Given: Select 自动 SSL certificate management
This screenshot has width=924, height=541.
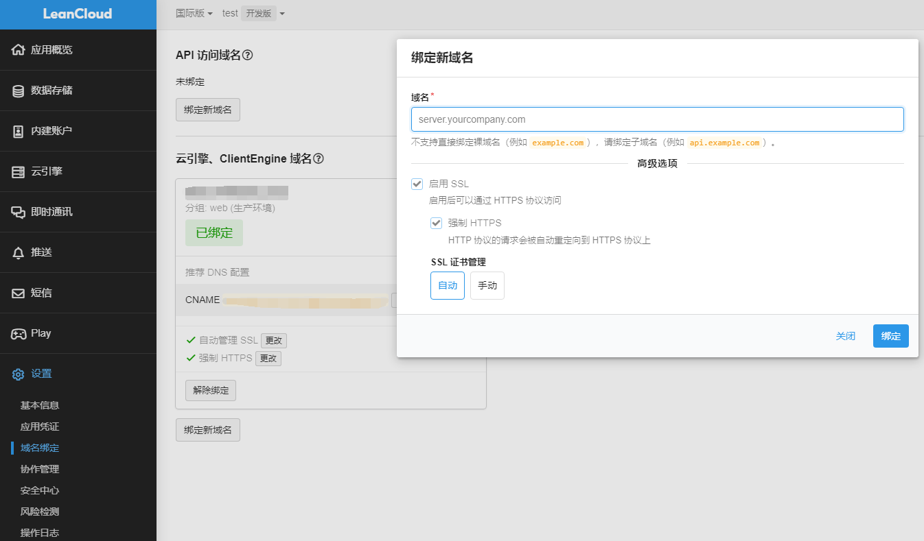Looking at the screenshot, I should pos(448,286).
